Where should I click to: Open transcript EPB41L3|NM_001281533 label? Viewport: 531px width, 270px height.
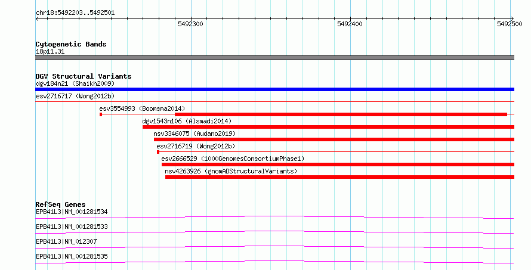(x=72, y=226)
